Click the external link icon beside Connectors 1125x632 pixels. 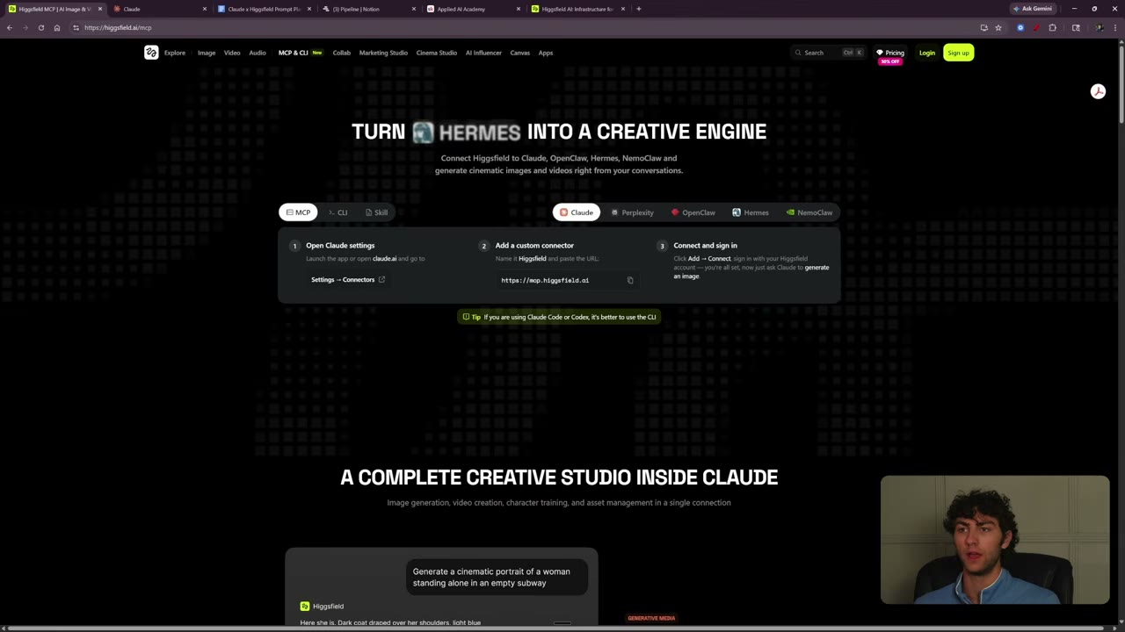click(381, 280)
